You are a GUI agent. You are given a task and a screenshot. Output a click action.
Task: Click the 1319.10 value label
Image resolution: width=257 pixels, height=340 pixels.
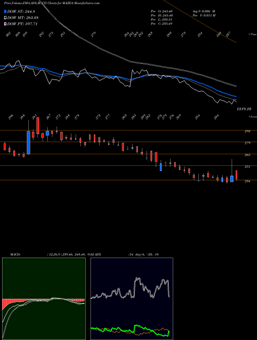[244, 109]
